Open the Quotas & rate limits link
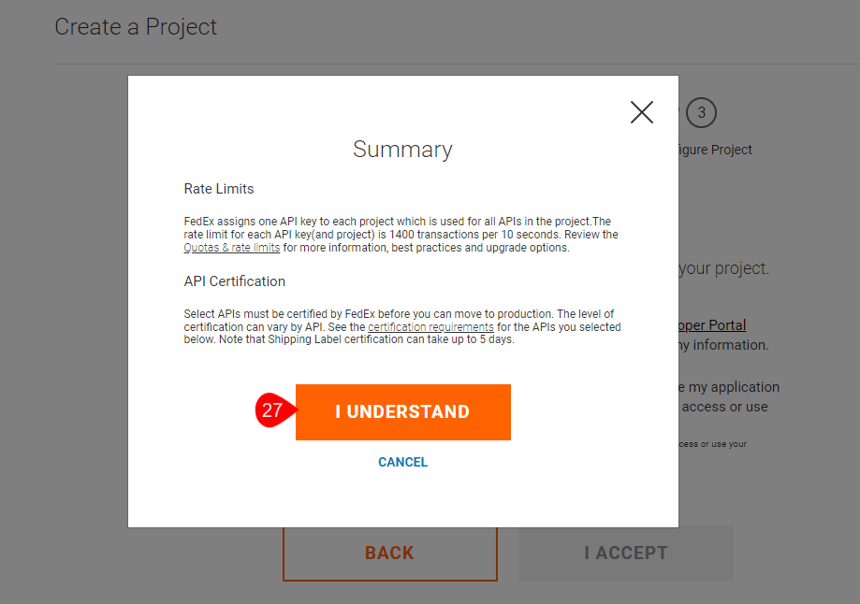The height and width of the screenshot is (604, 860). click(232, 248)
